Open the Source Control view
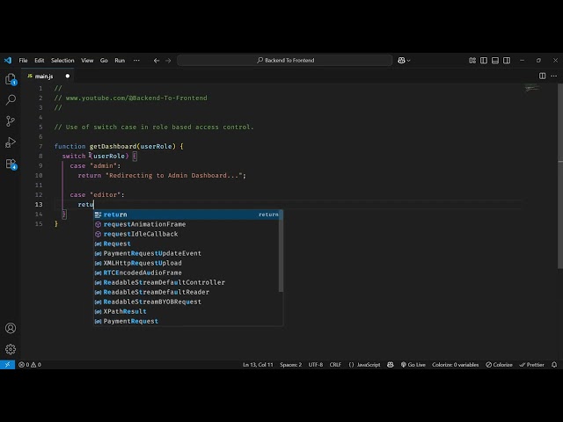 click(11, 121)
